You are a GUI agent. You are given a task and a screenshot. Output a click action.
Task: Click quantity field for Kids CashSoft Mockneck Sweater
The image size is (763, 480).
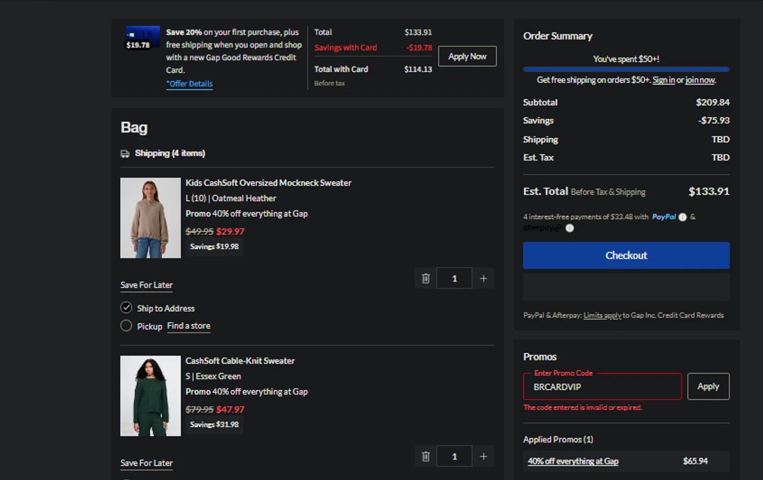click(454, 278)
